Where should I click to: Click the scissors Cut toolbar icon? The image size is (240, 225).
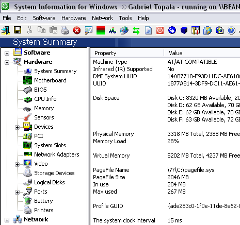tap(29, 30)
